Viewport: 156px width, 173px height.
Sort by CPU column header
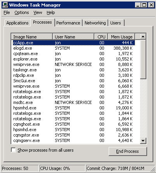101,37
